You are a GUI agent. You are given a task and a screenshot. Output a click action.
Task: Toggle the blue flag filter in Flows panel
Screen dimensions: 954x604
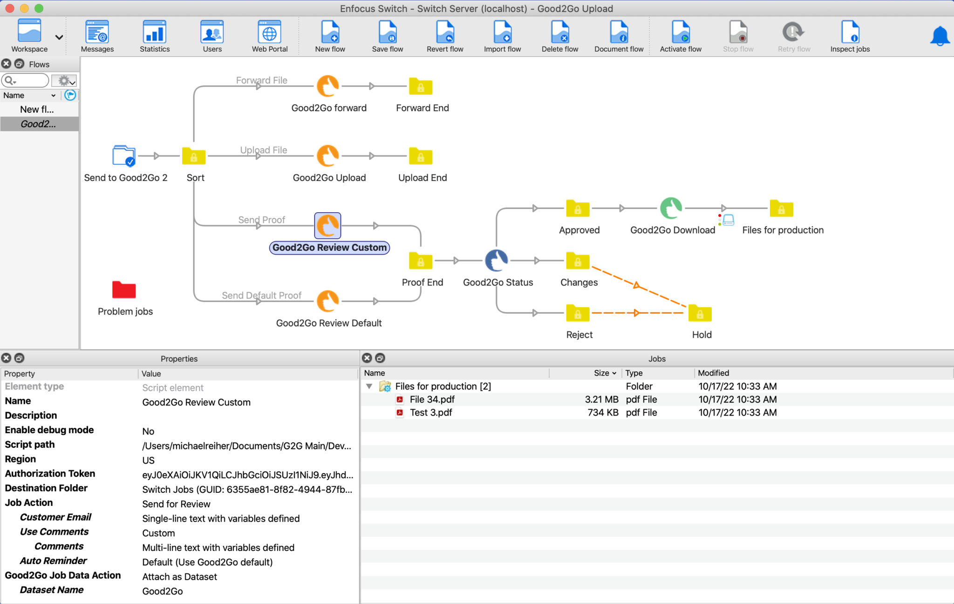point(70,95)
